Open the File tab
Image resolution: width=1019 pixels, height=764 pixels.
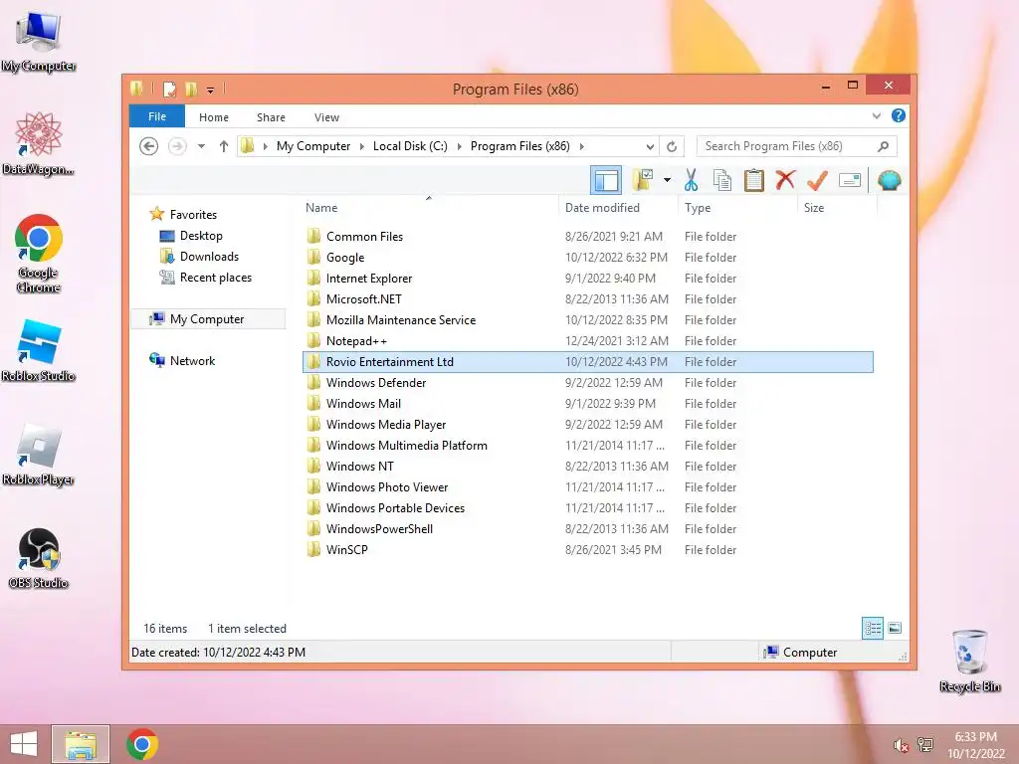point(157,116)
